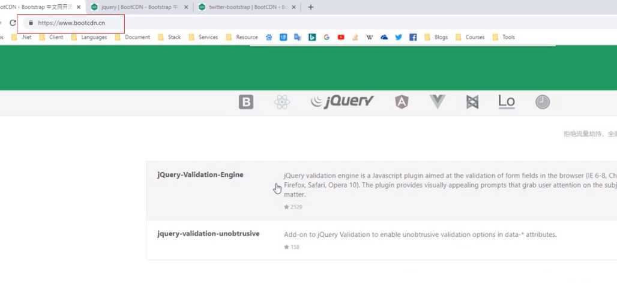Expand the Tools bookmarks folder
The height and width of the screenshot is (283, 617).
click(504, 37)
